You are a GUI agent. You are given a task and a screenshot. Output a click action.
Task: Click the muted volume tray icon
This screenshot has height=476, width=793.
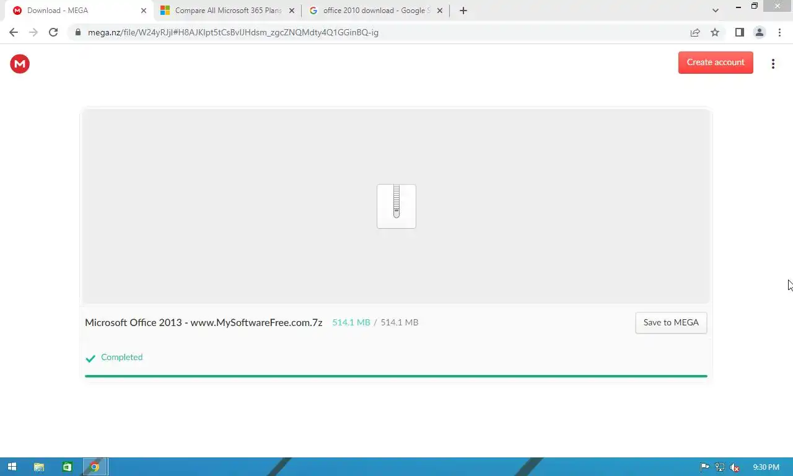click(x=735, y=467)
